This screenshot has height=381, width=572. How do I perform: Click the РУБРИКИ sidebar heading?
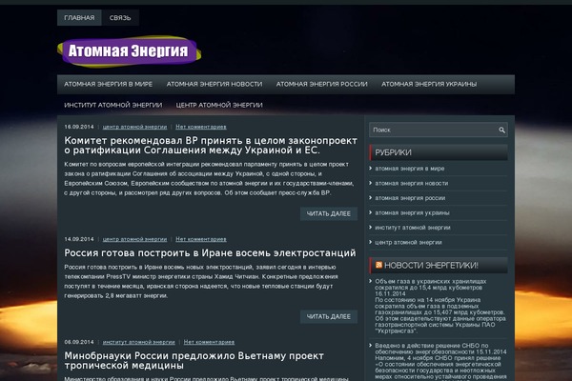[393, 152]
